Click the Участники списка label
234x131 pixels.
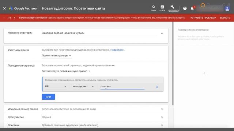tap(19, 50)
